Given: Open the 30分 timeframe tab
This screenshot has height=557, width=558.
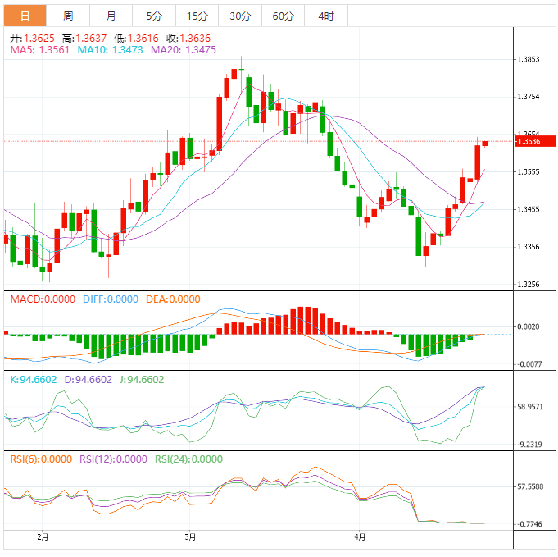Looking at the screenshot, I should [240, 16].
